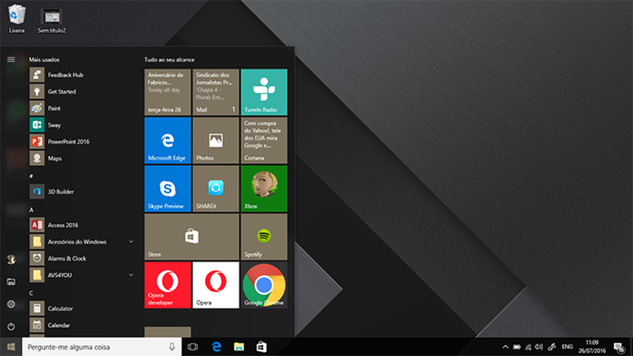The width and height of the screenshot is (633, 356).
Task: Open File Explorer icon in Start sidebar
Action: tap(11, 282)
